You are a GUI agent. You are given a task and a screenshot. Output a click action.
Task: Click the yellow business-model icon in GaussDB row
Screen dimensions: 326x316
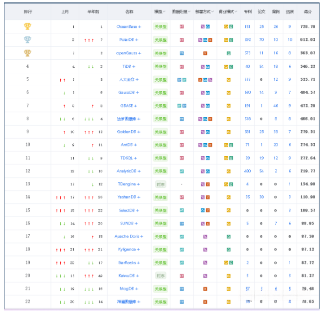pos(228,93)
